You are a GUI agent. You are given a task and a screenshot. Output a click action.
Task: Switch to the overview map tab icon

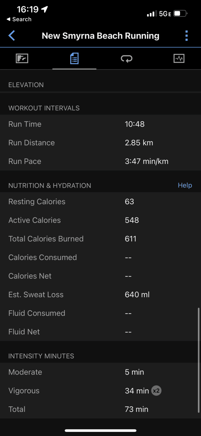click(22, 58)
